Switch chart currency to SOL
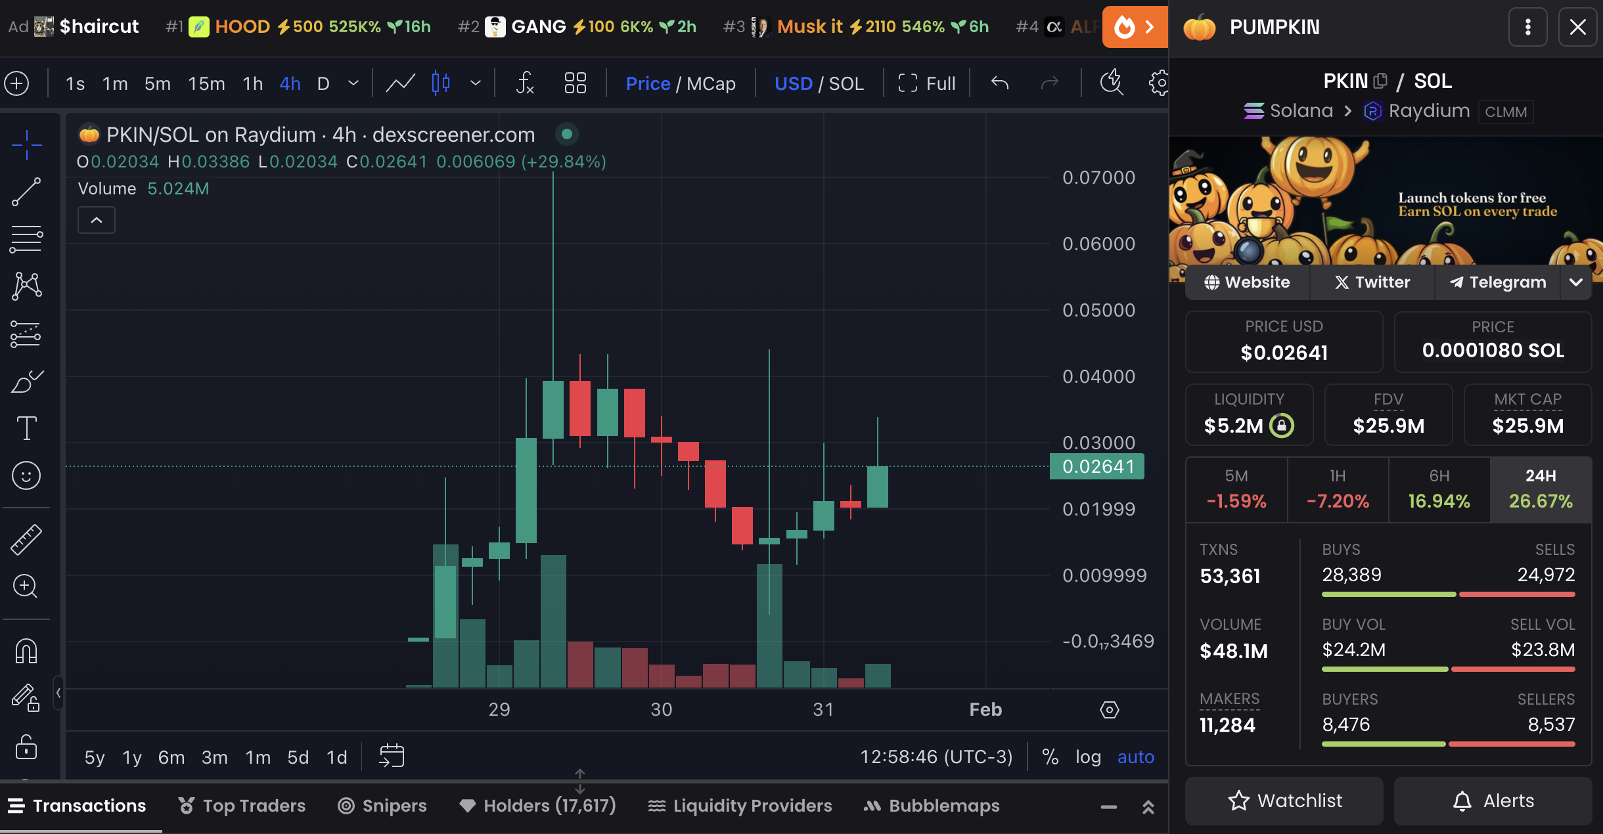This screenshot has width=1603, height=834. pyautogui.click(x=846, y=83)
